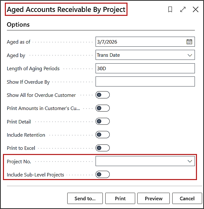
Task: Click the Length of Aging Periods field
Action: click(145, 68)
